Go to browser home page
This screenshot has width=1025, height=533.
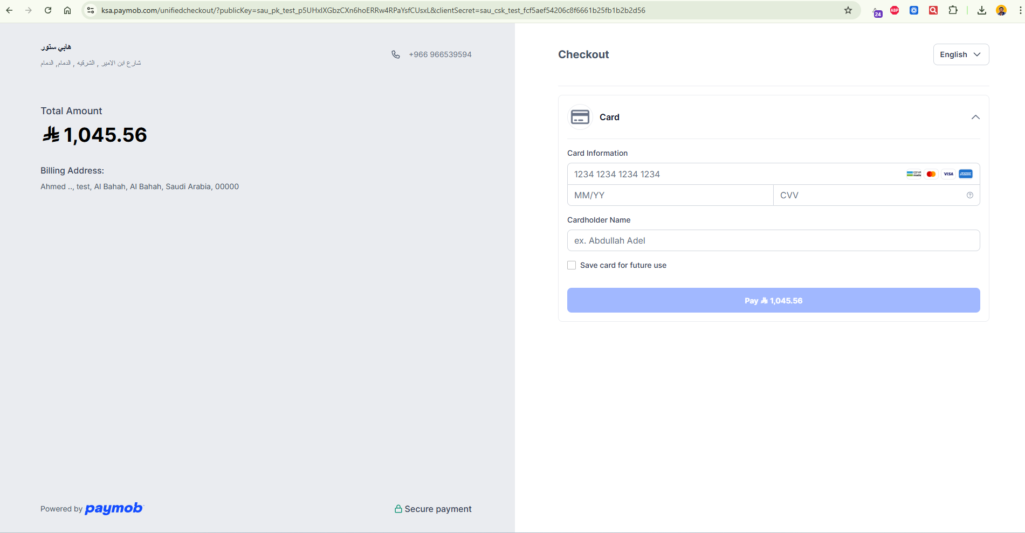tap(67, 10)
